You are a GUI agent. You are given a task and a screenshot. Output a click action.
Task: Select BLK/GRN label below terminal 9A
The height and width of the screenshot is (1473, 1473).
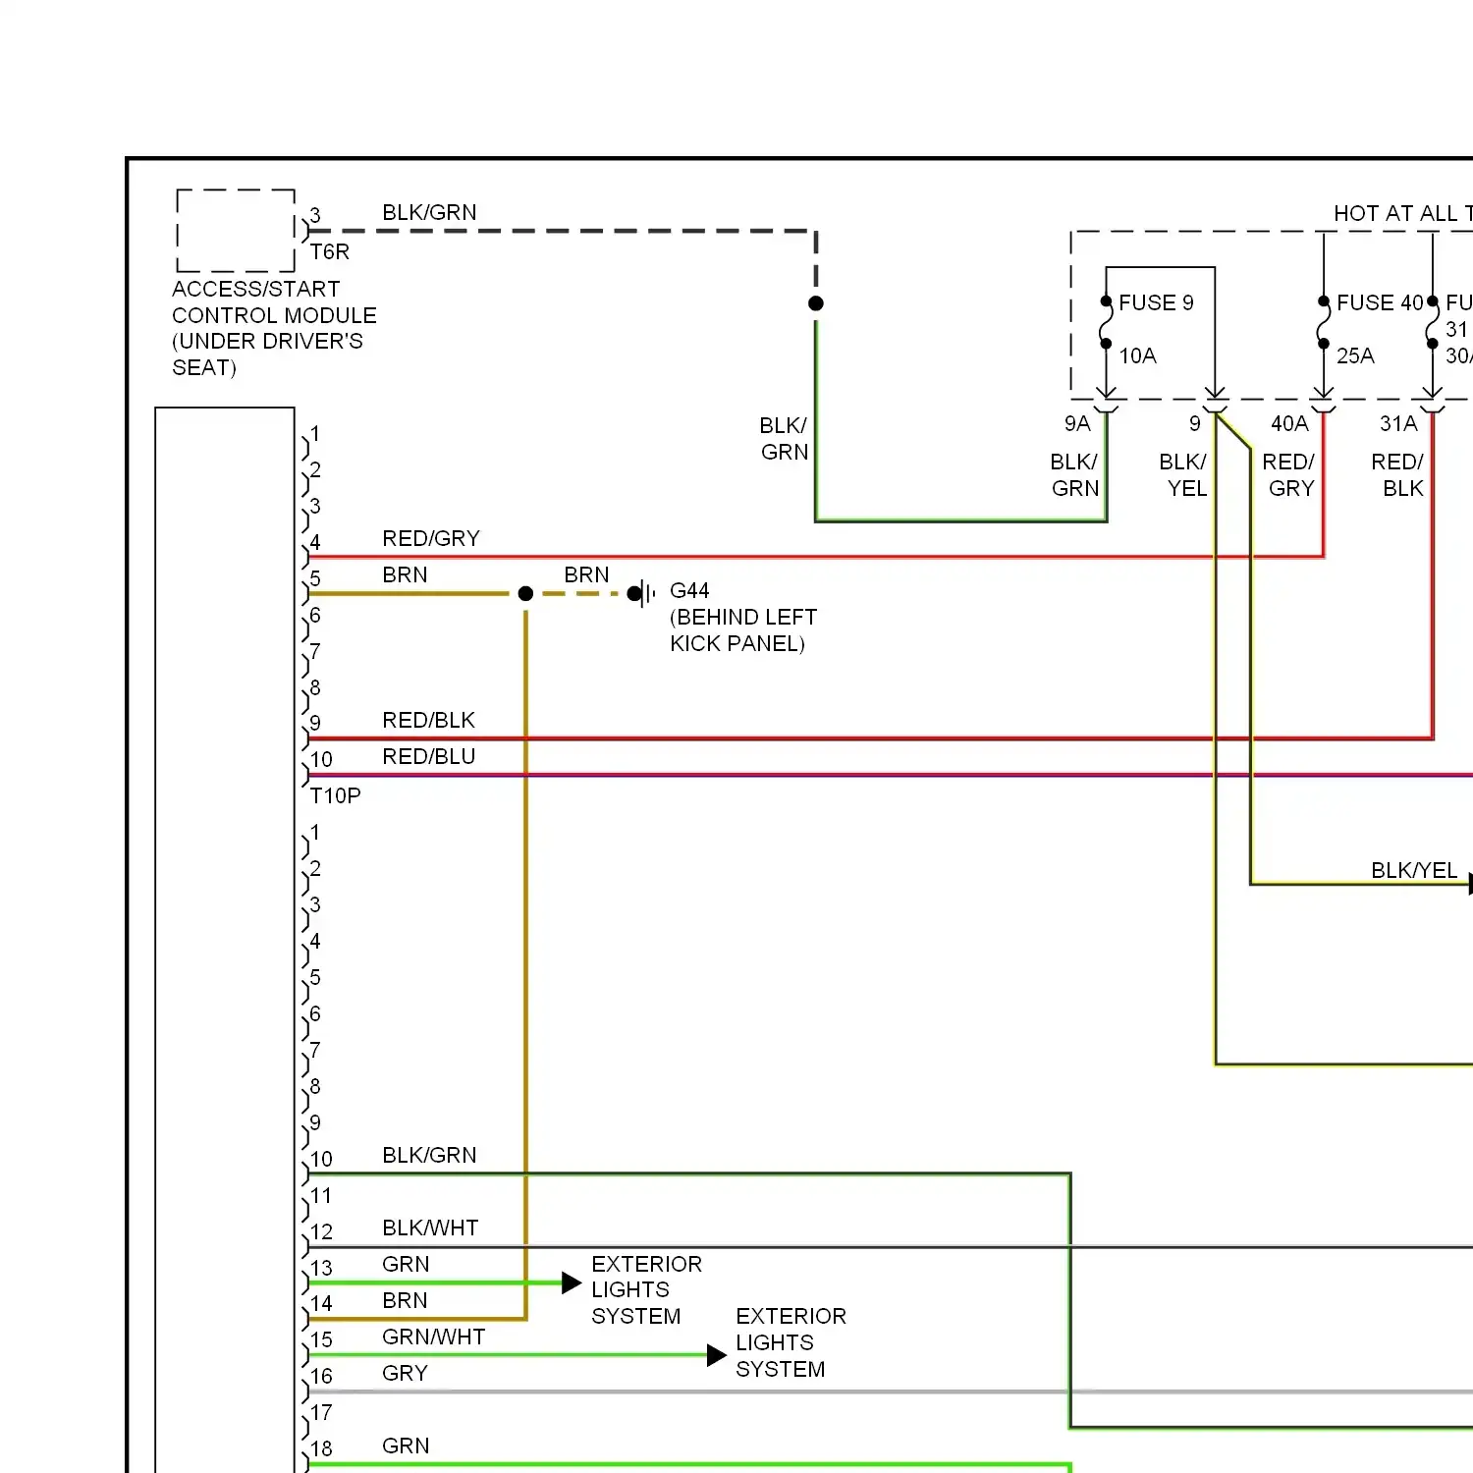click(1074, 475)
